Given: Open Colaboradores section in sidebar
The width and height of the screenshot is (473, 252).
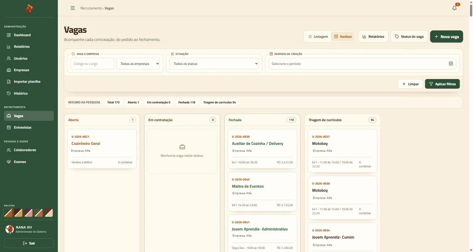Looking at the screenshot, I should (x=29, y=150).
